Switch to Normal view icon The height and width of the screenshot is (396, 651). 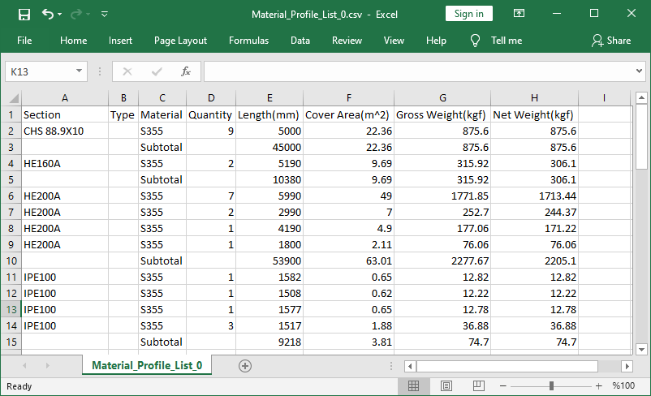pos(414,385)
